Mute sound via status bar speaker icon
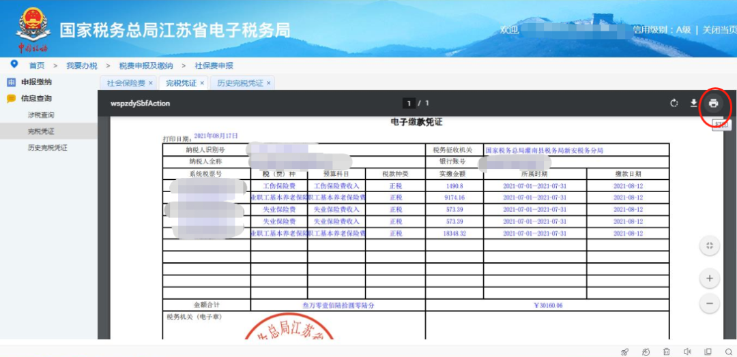Screen dimensions: 737x357 pyautogui.click(x=687, y=352)
